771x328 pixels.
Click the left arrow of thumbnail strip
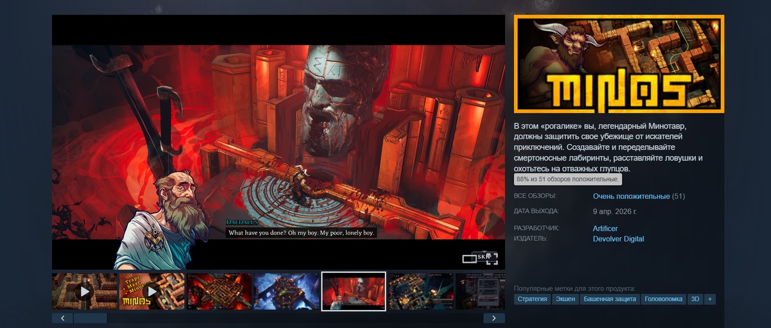(x=62, y=318)
